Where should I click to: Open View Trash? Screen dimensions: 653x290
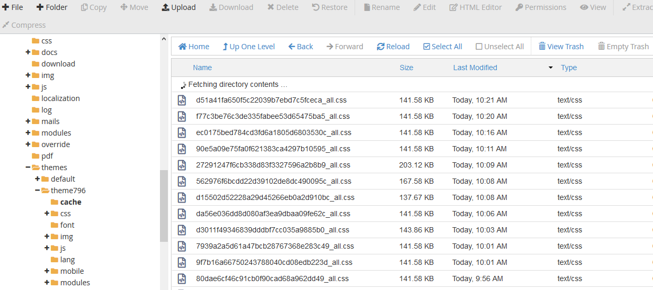point(561,47)
